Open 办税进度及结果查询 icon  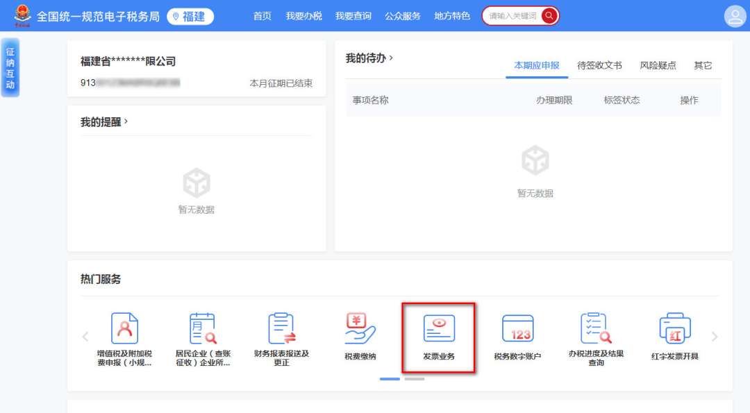click(x=596, y=329)
